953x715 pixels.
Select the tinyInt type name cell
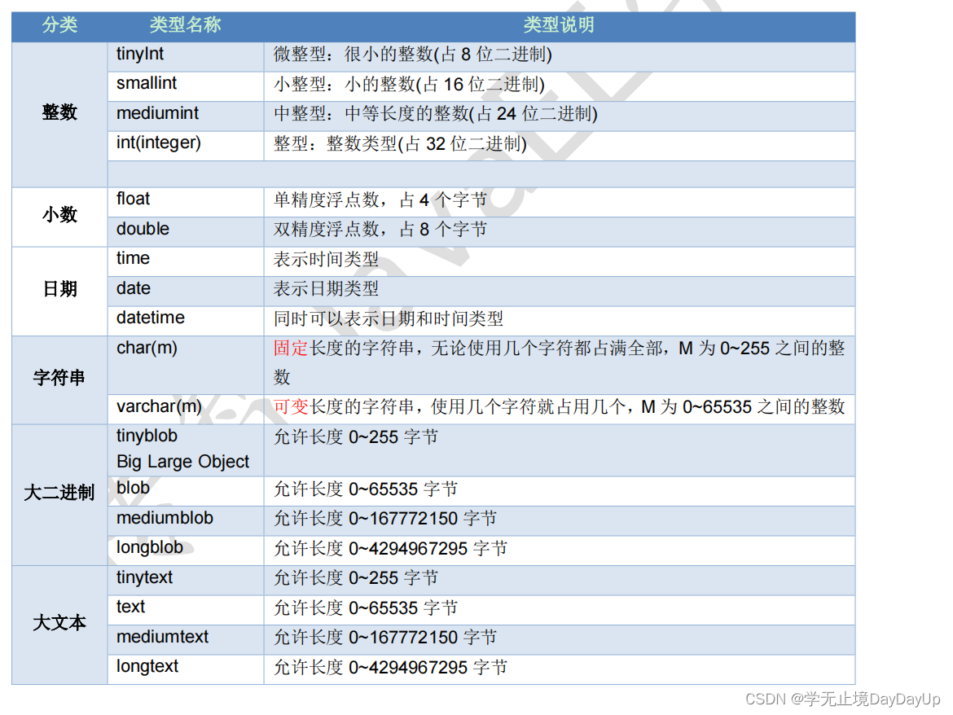pyautogui.click(x=186, y=56)
